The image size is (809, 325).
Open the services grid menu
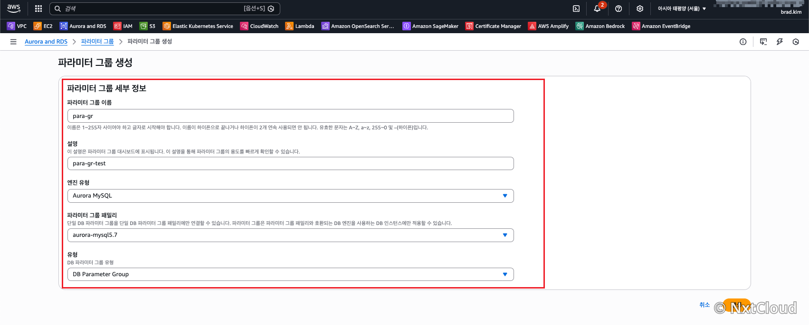(38, 9)
